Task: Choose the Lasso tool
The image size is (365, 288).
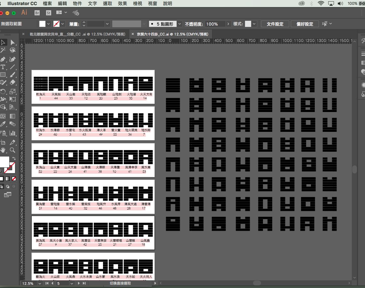Action: click(x=12, y=50)
